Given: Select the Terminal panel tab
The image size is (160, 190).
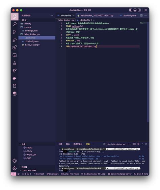Looking at the screenshot, I should [x=88, y=144].
